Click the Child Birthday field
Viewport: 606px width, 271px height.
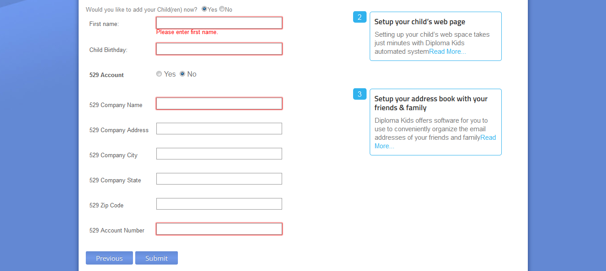point(219,48)
